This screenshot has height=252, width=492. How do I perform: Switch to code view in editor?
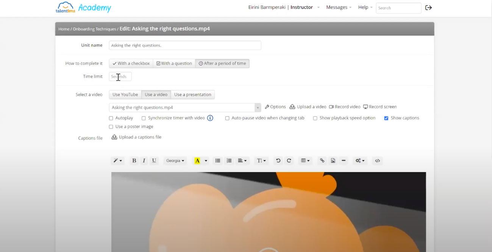coord(378,161)
